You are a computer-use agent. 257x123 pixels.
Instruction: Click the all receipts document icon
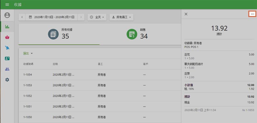point(53,34)
